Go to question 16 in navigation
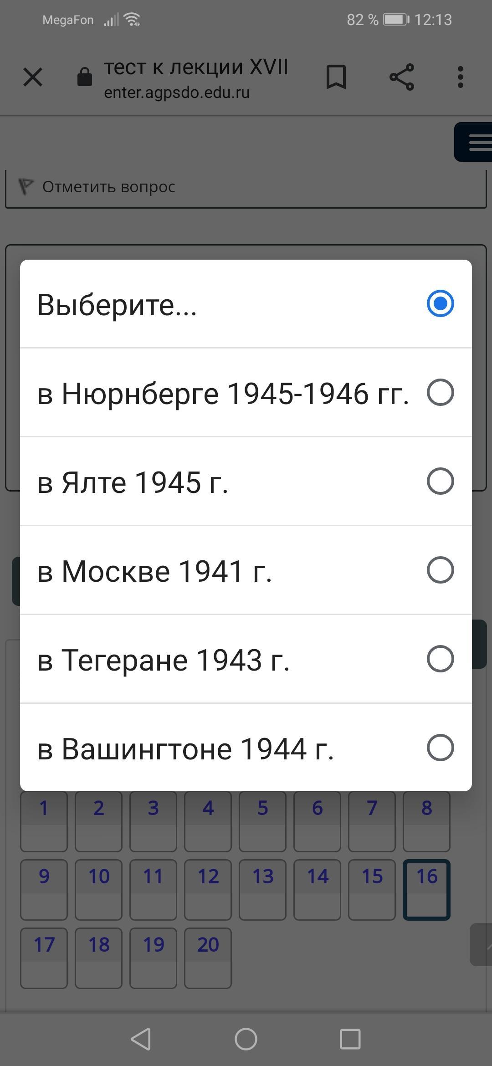492x1066 pixels. (427, 889)
